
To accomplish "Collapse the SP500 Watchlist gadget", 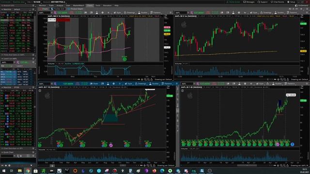I will point(2,87).
